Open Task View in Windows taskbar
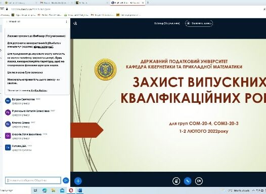 click(x=35, y=190)
